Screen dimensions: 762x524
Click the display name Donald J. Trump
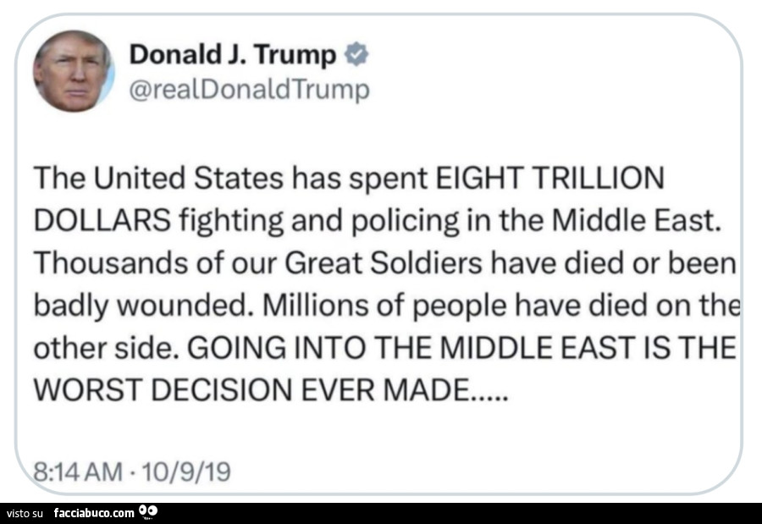coord(233,56)
